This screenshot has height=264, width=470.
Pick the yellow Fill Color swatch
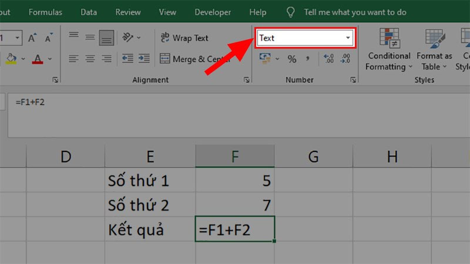(12, 59)
